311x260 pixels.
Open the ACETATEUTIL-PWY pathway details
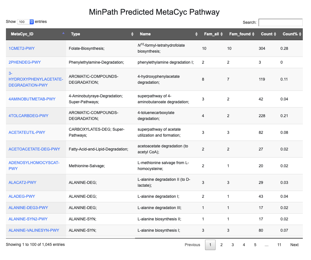pos(27,132)
